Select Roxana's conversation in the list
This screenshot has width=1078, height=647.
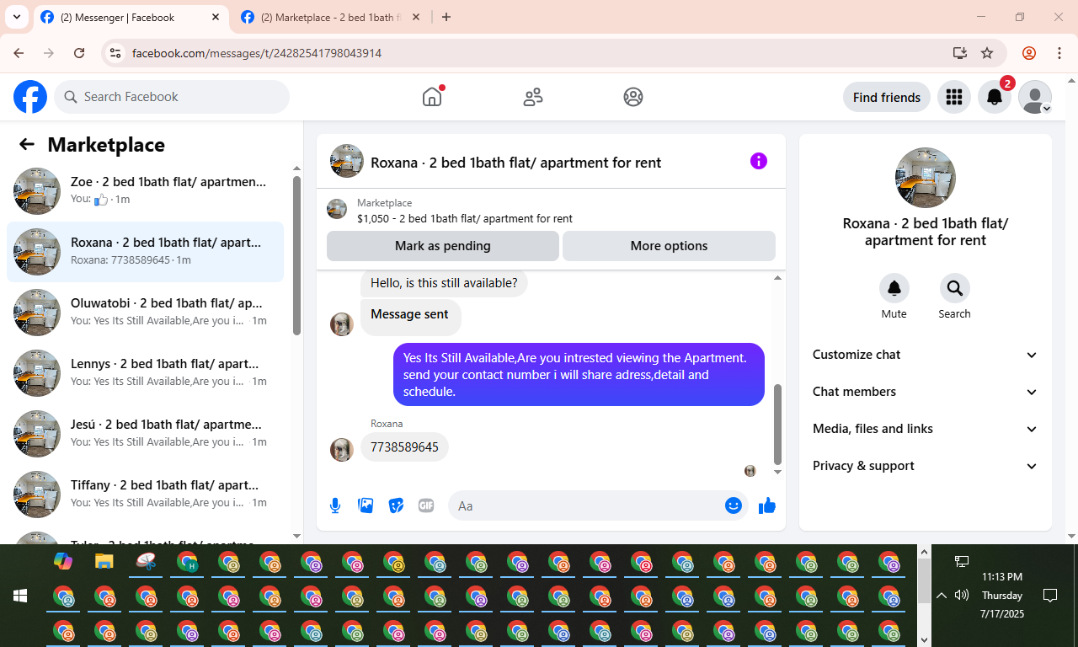tap(145, 252)
